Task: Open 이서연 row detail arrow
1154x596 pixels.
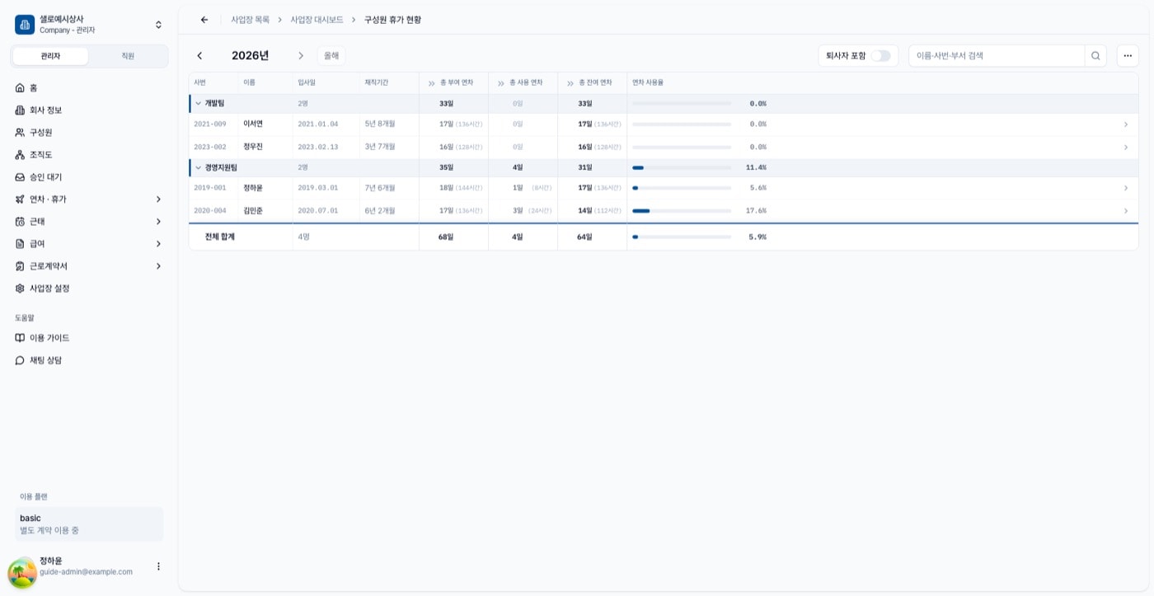Action: 1126,124
